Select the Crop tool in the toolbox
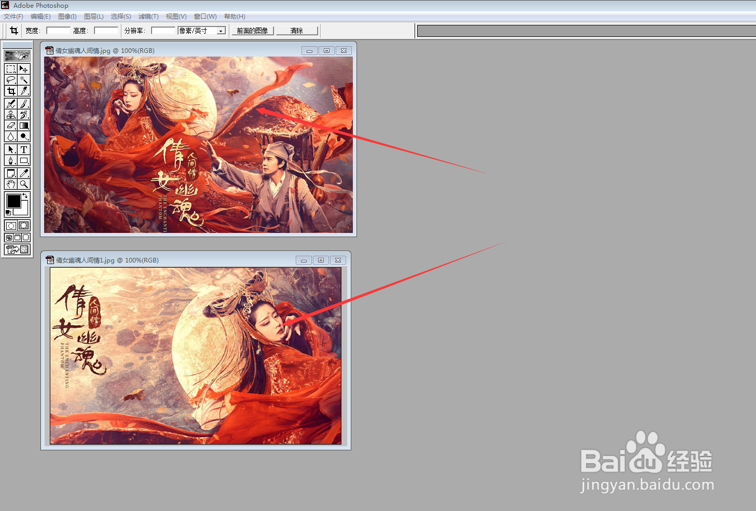The width and height of the screenshot is (756, 511). (x=11, y=91)
